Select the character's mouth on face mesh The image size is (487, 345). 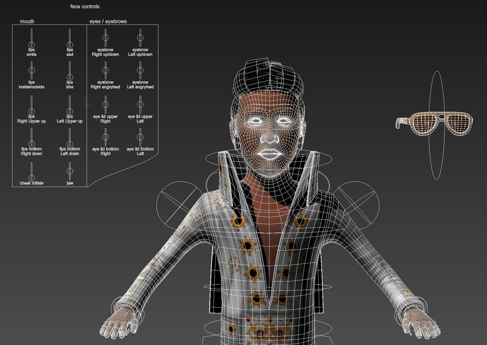270,155
